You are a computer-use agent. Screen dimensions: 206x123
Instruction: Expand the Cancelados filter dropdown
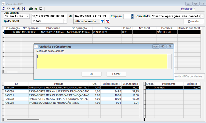pyautogui.click(x=202, y=16)
